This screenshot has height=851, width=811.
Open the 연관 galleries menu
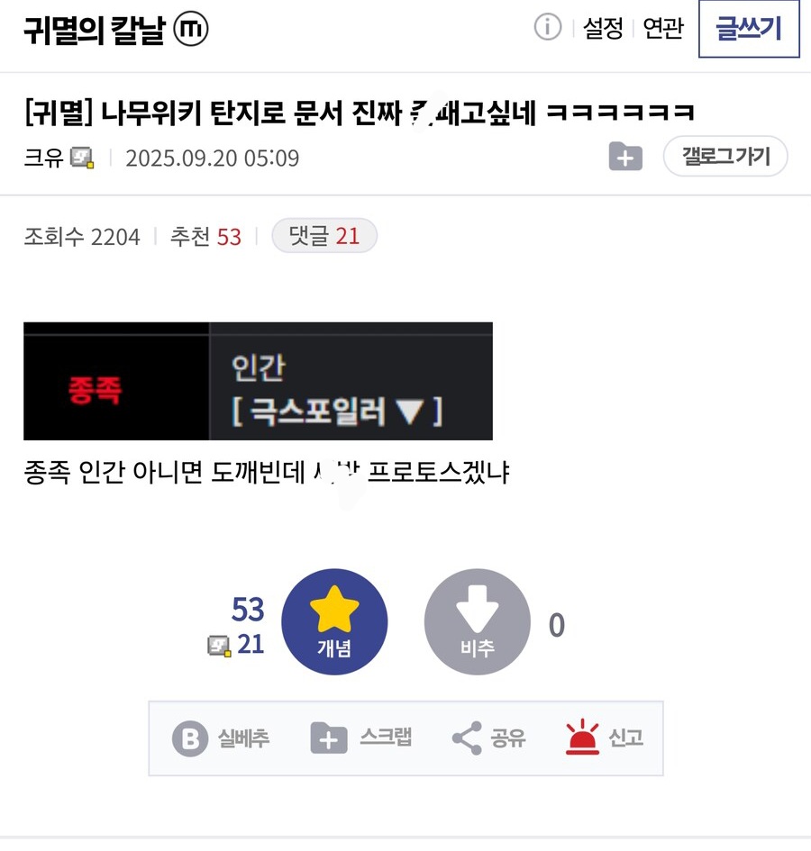pyautogui.click(x=662, y=28)
